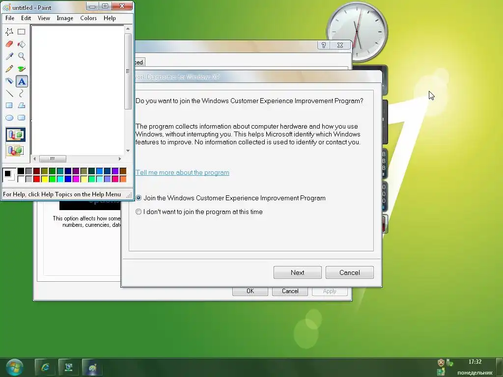Select the Airbrush tool in Paint
The width and height of the screenshot is (503, 377).
pos(9,81)
